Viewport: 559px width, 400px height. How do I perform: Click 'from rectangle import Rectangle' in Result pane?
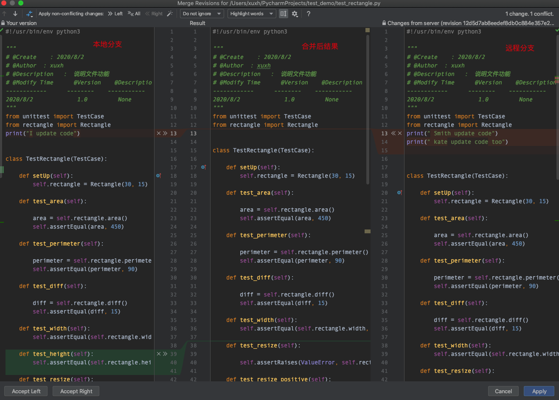pyautogui.click(x=265, y=125)
